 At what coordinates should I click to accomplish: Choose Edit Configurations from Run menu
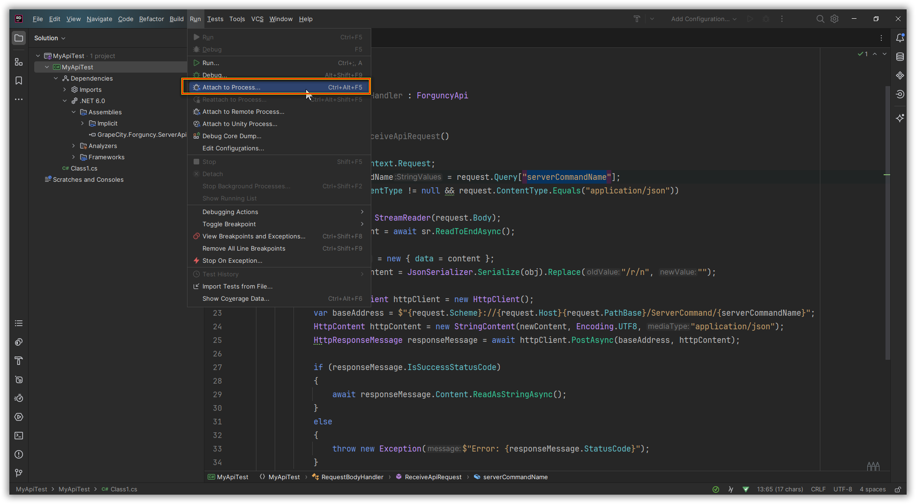(x=233, y=148)
